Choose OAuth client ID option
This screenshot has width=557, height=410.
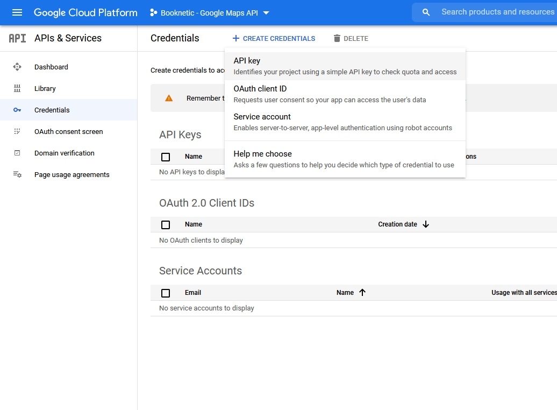coord(345,94)
